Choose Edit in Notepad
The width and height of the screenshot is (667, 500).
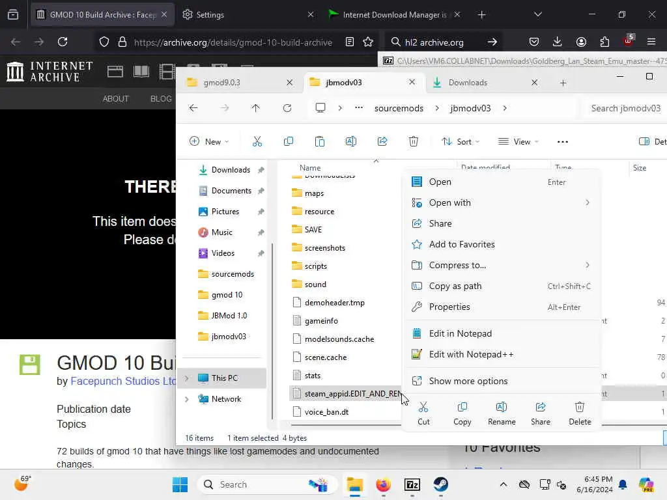(x=502, y=334)
